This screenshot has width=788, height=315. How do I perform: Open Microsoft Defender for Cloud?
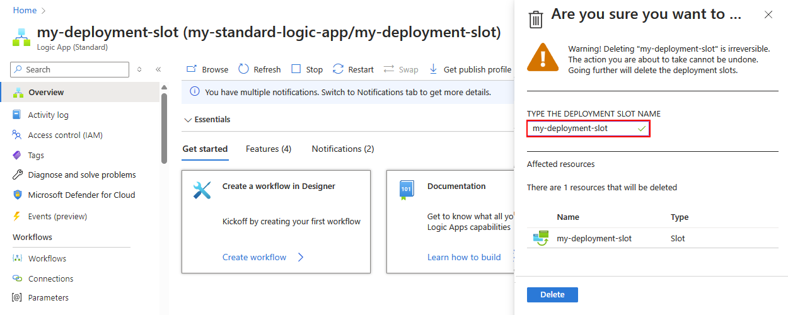point(81,195)
